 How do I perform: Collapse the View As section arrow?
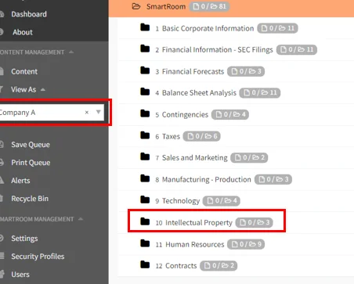pyautogui.click(x=43, y=90)
